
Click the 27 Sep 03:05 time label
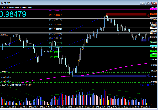tap(67, 107)
